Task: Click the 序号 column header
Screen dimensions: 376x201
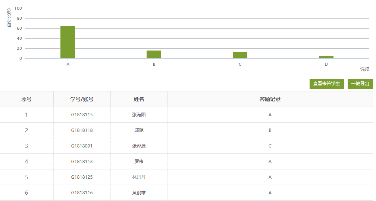Action: point(26,99)
